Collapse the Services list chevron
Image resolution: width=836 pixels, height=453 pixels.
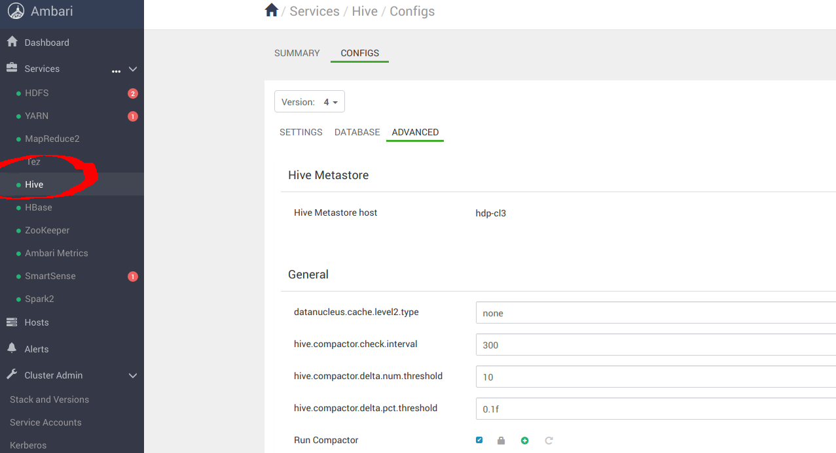point(132,69)
